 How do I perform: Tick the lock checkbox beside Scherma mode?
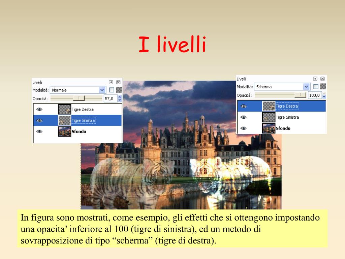point(316,87)
